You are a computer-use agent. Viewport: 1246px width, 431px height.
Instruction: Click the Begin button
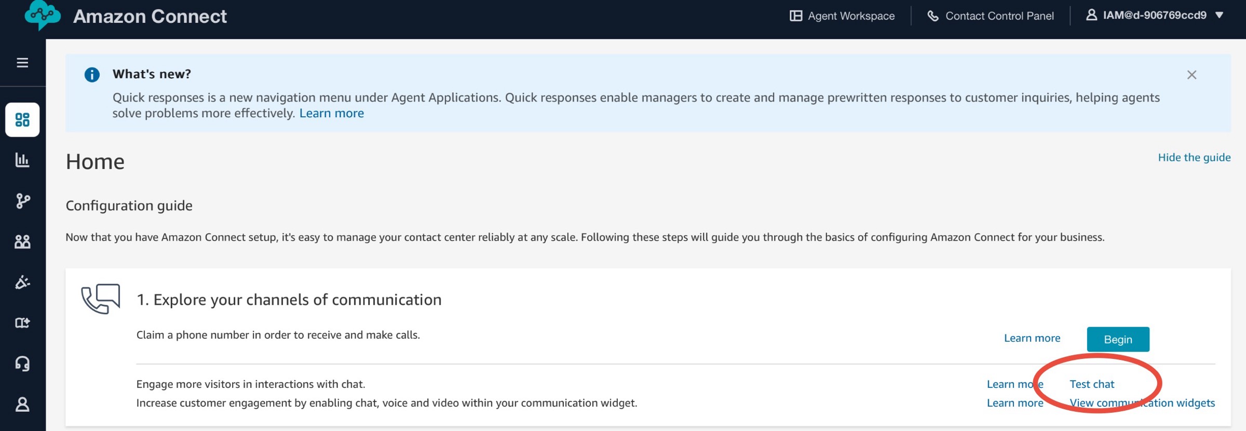(1118, 339)
